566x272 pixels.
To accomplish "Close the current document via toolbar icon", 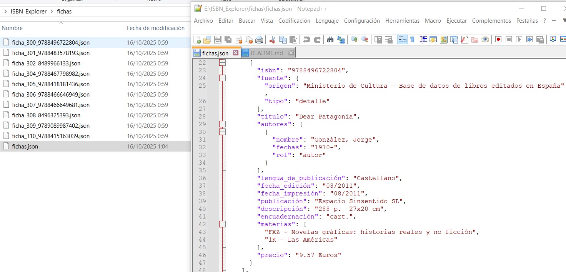I will tap(238, 39).
